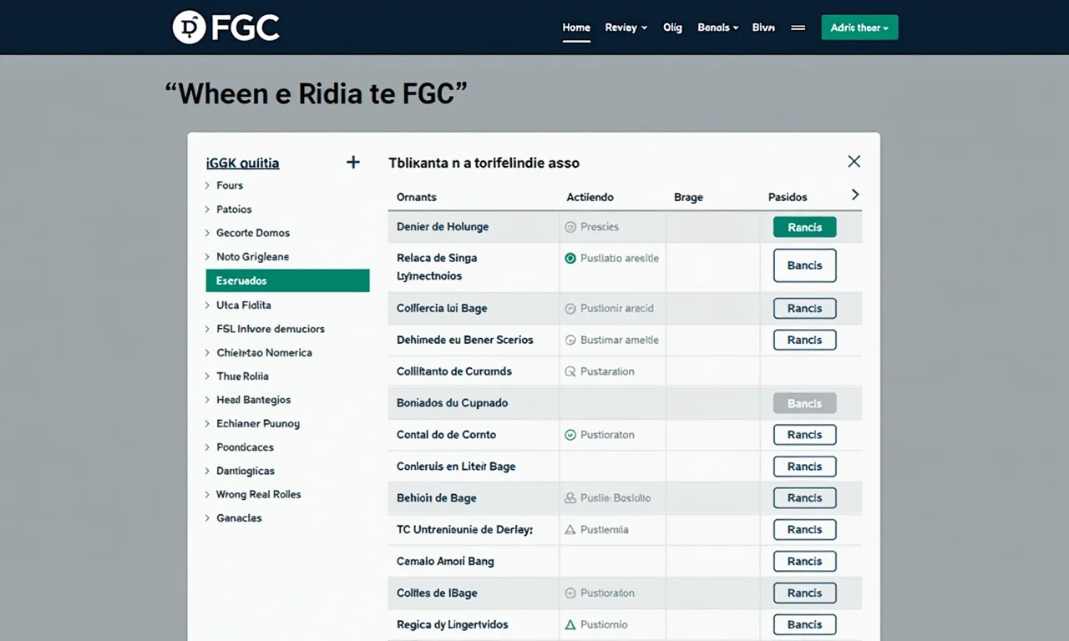Expand the Reviay dropdown in the navbar
Viewport: 1069px width, 641px height.
[x=626, y=28]
